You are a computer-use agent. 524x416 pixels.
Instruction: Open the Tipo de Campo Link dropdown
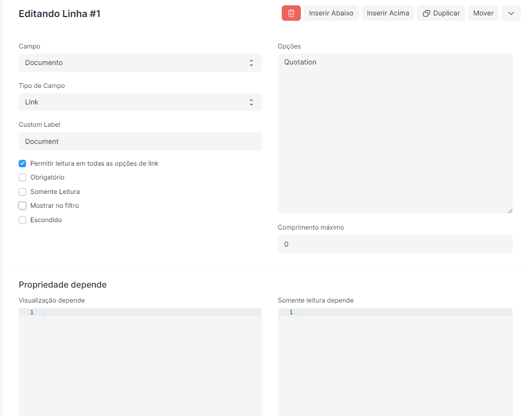coord(140,102)
